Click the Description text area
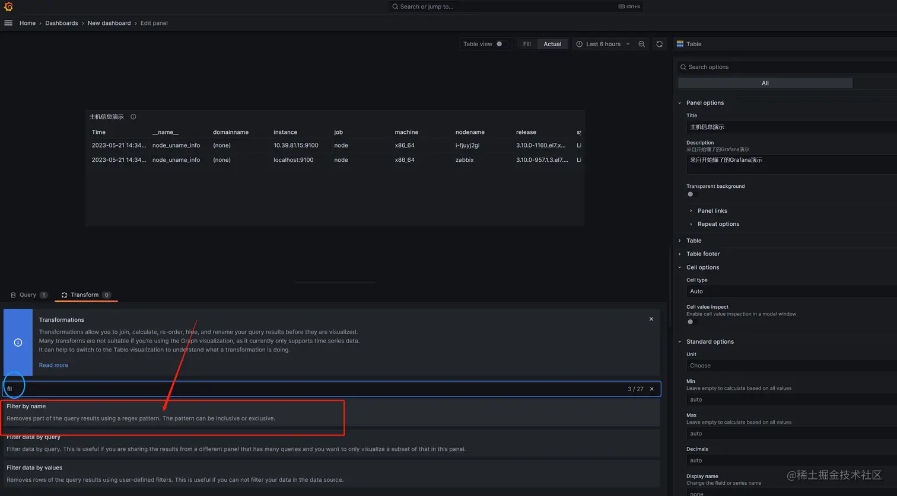The image size is (897, 496). [791, 164]
